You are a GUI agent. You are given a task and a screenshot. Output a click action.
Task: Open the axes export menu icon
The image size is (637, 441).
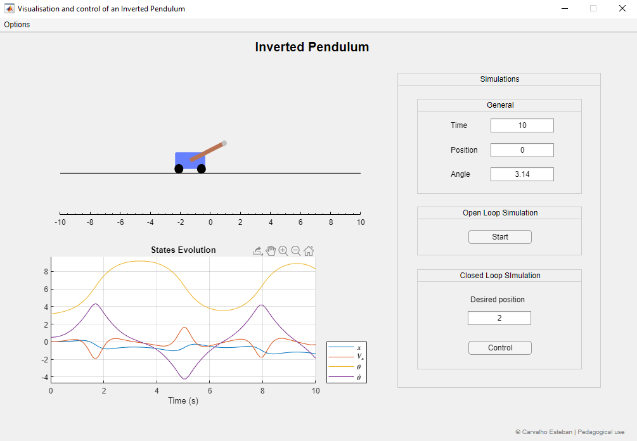point(257,251)
